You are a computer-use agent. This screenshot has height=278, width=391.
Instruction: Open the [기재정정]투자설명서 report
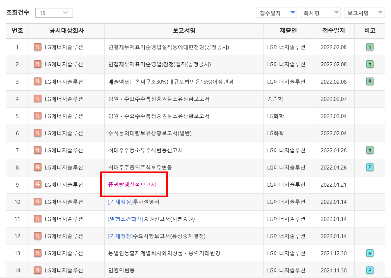134,202
